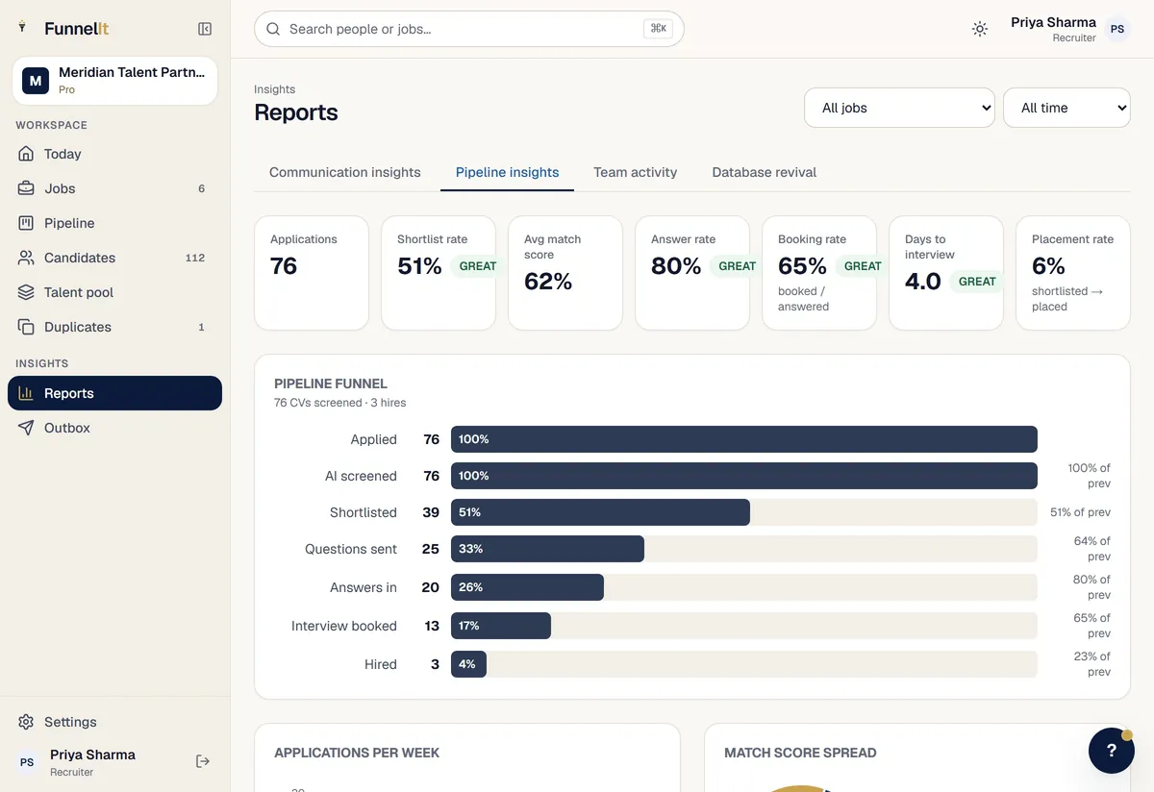Click the Jobs briefcase icon
Screen dimensions: 1154x792
coord(26,188)
